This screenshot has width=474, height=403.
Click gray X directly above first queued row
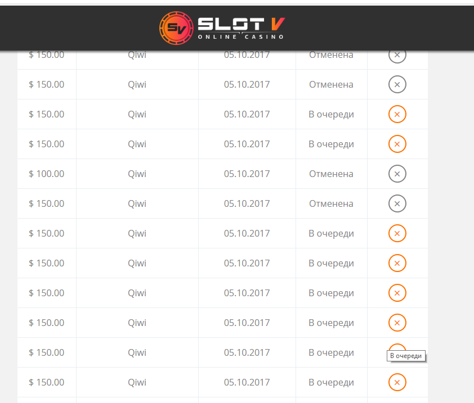[397, 84]
